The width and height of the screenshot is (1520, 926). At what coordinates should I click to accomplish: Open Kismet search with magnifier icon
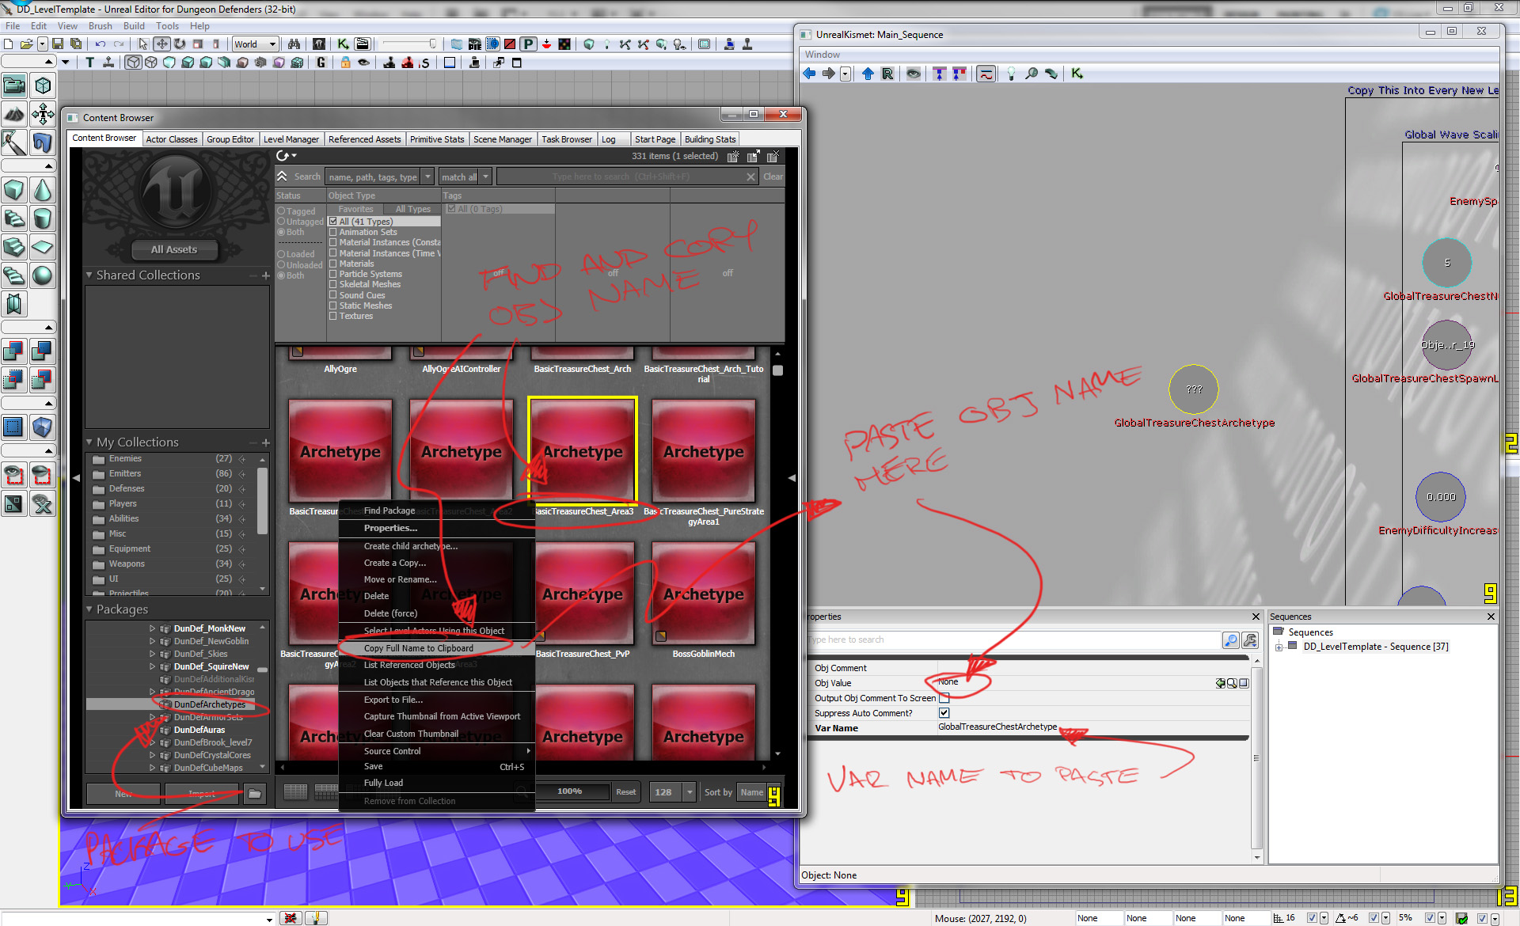1032,74
